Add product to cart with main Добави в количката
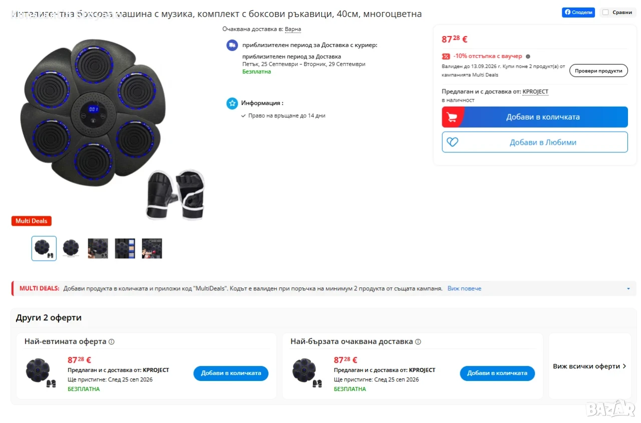 (535, 117)
